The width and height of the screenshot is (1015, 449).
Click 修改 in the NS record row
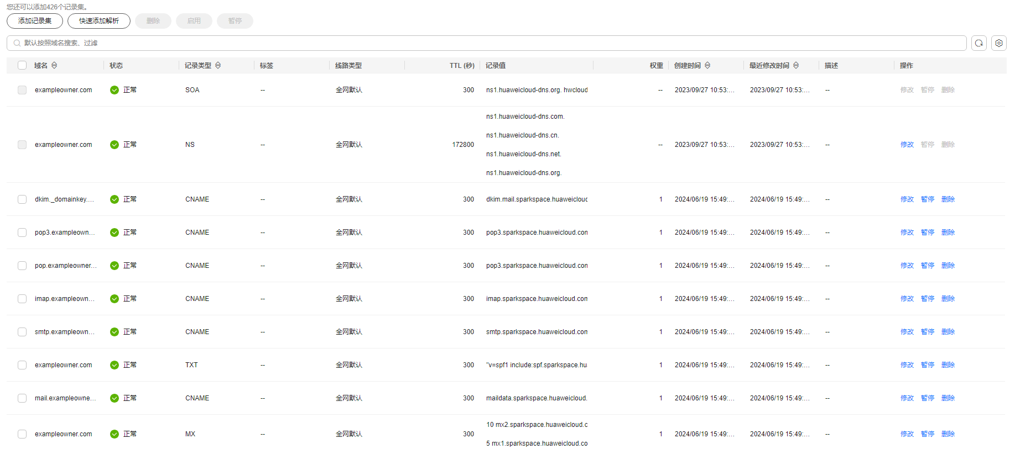(907, 145)
